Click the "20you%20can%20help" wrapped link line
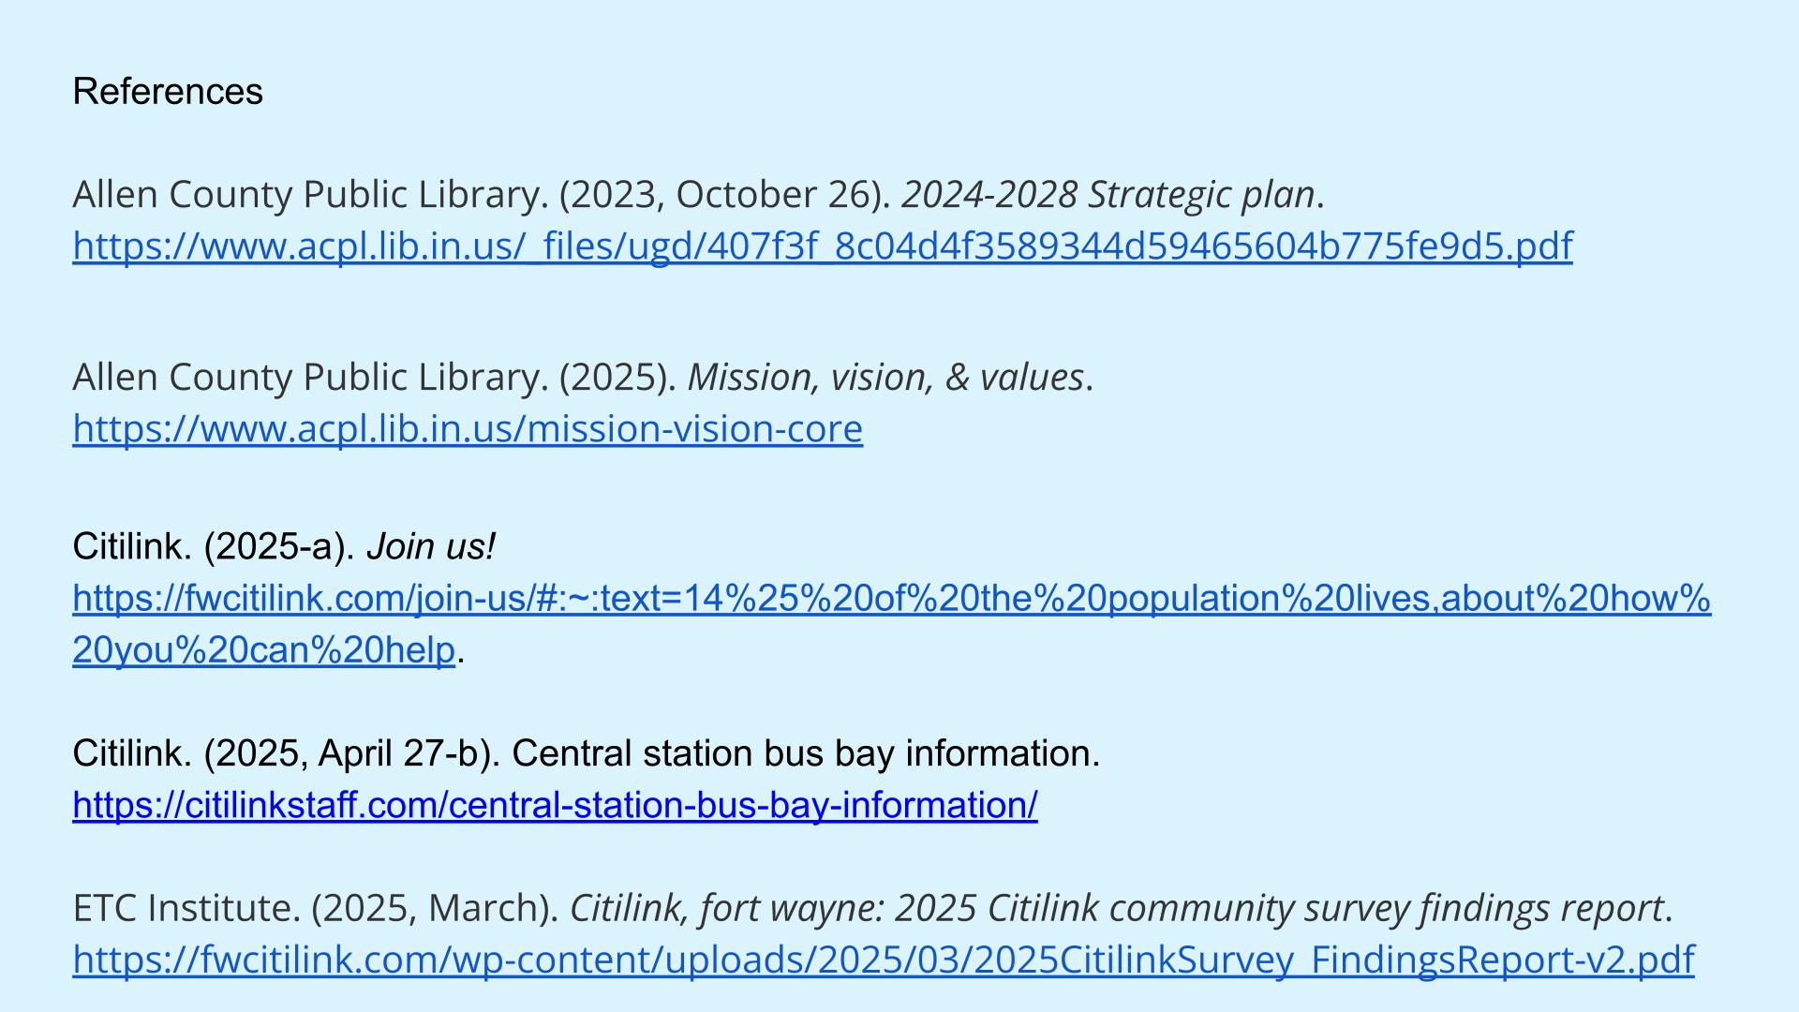Screen dimensions: 1799x1012 click(263, 650)
